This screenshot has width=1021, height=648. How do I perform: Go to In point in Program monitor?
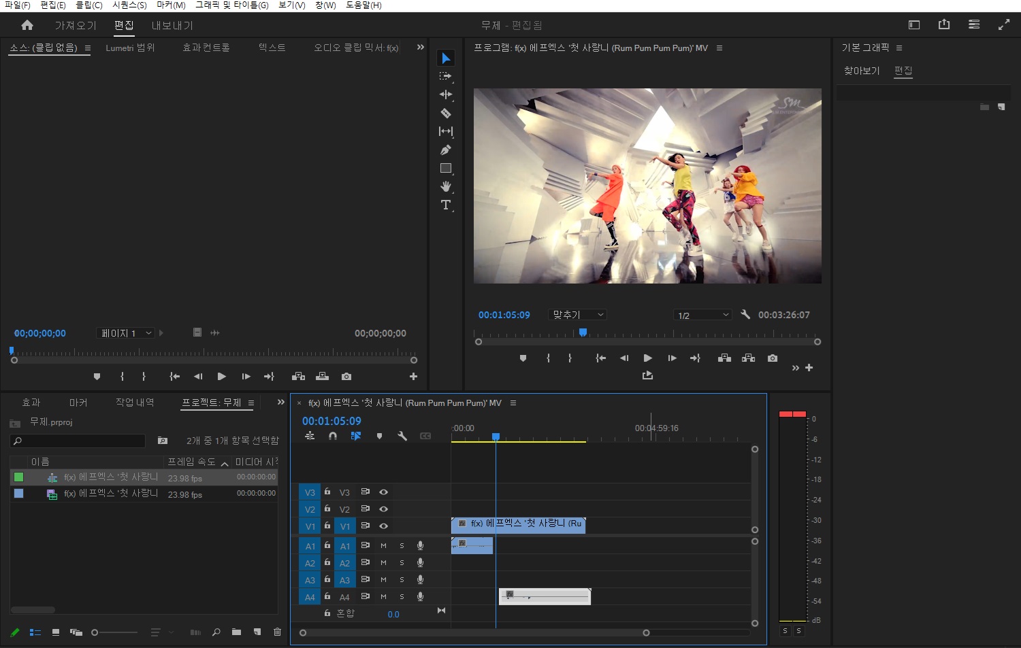coord(600,358)
